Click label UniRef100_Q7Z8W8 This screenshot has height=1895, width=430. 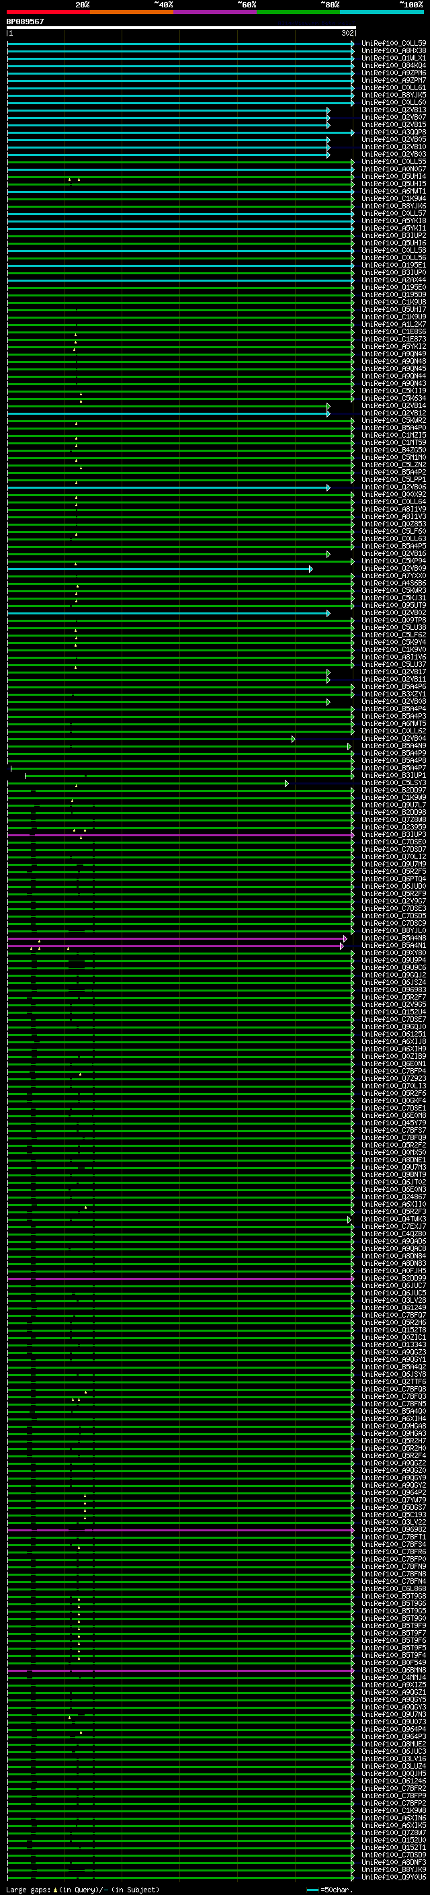coord(393,820)
